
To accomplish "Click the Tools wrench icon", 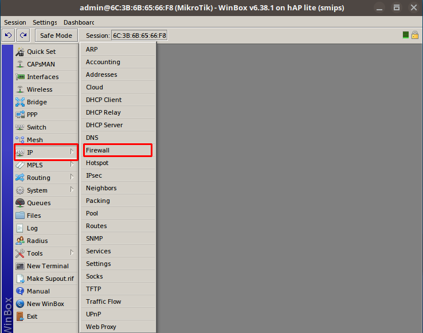I will pos(20,253).
